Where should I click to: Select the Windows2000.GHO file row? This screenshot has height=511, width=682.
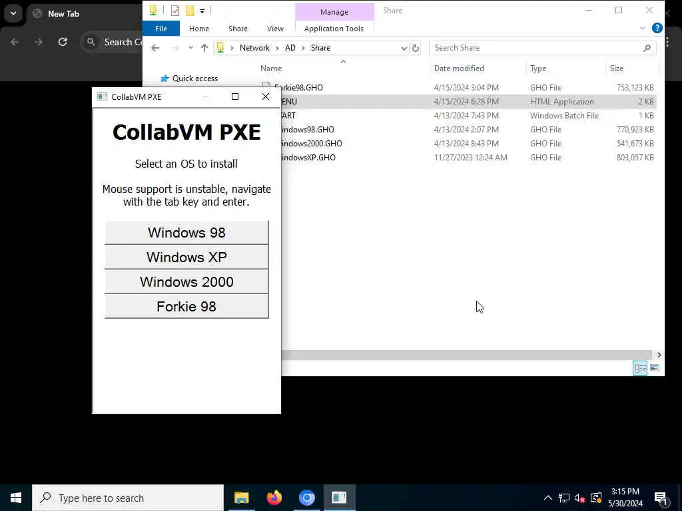(469, 144)
